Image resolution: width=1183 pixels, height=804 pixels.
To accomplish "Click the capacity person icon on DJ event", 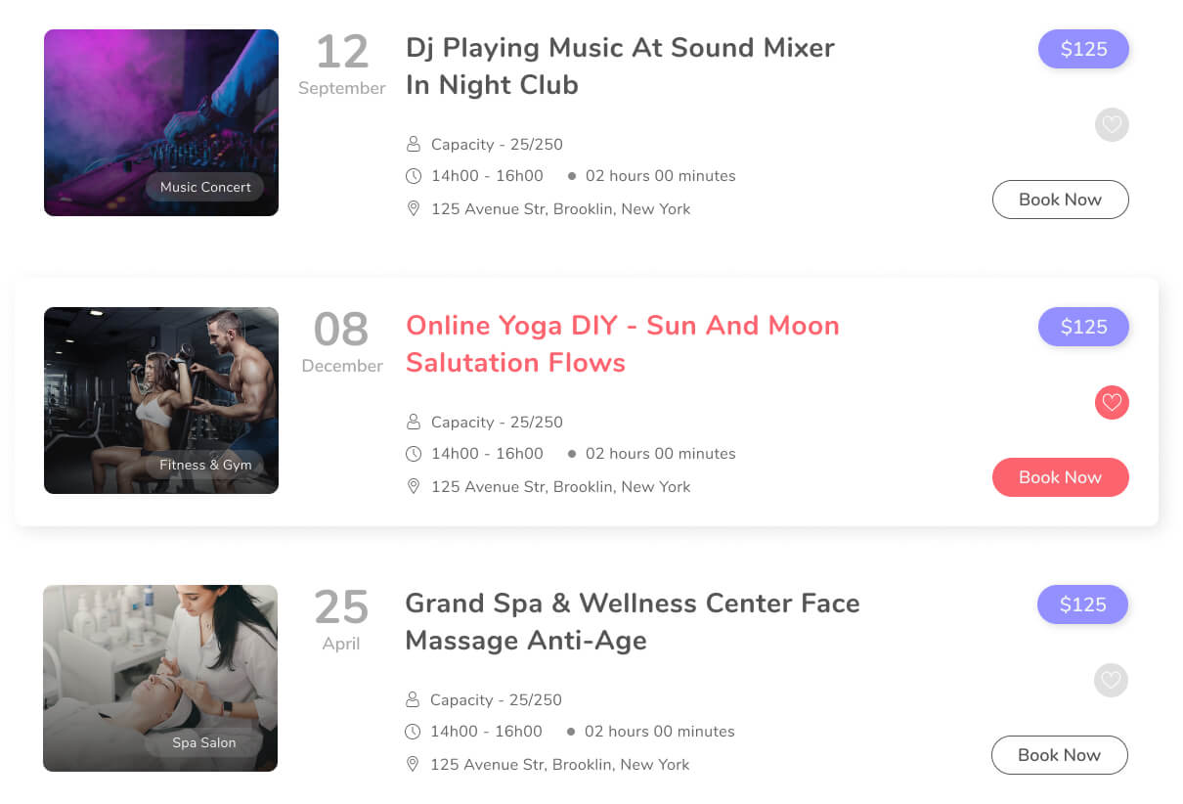I will point(414,145).
